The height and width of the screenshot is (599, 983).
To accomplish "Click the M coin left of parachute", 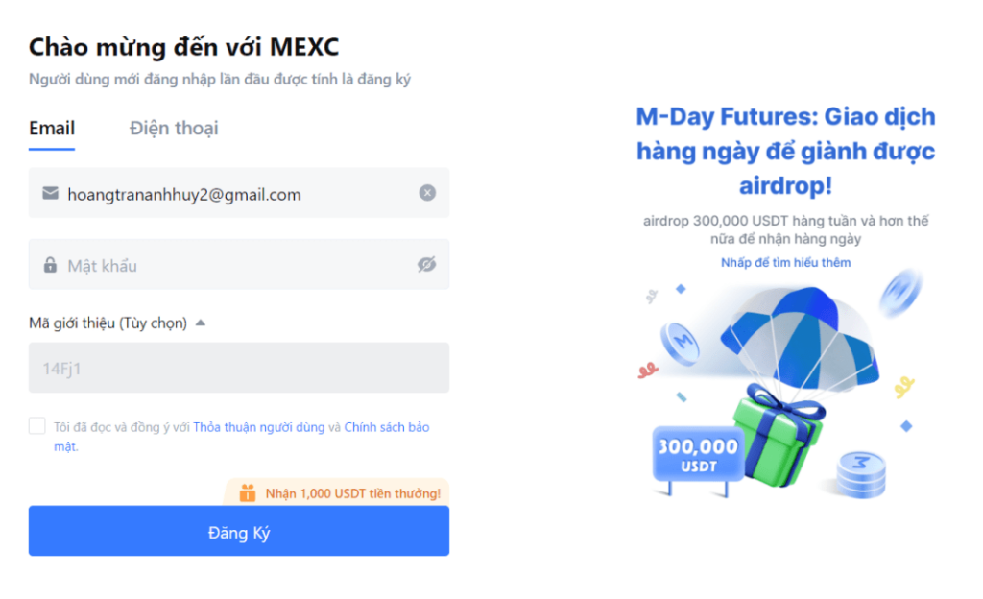I will (683, 341).
